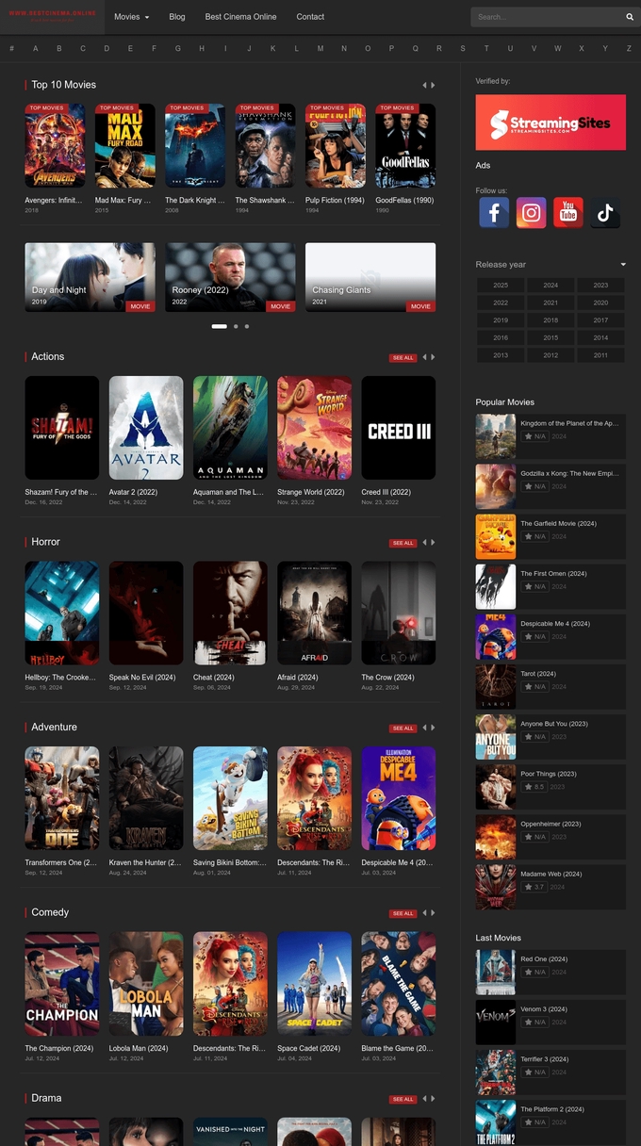Open 'Venom 3 (2024)' in Last Movies

544,1009
